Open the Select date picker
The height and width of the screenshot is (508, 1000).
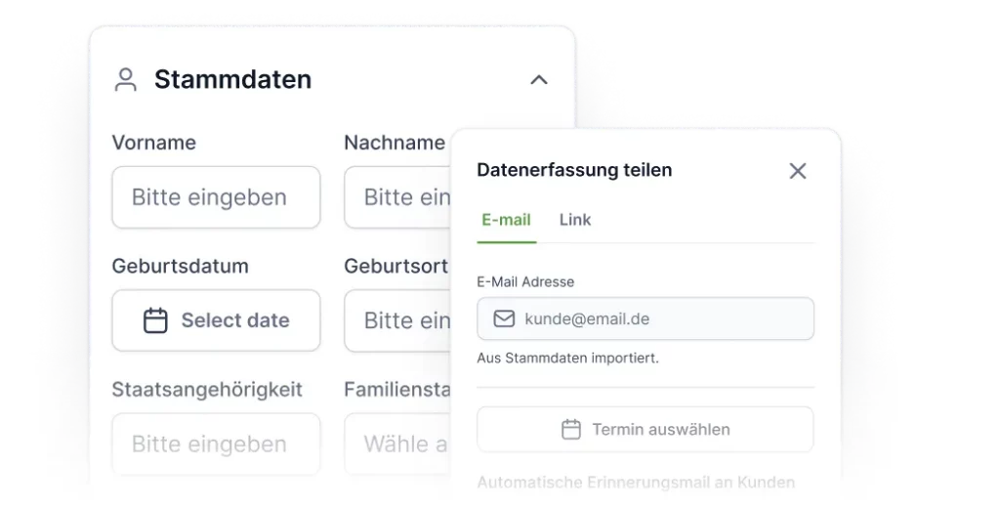coord(216,320)
